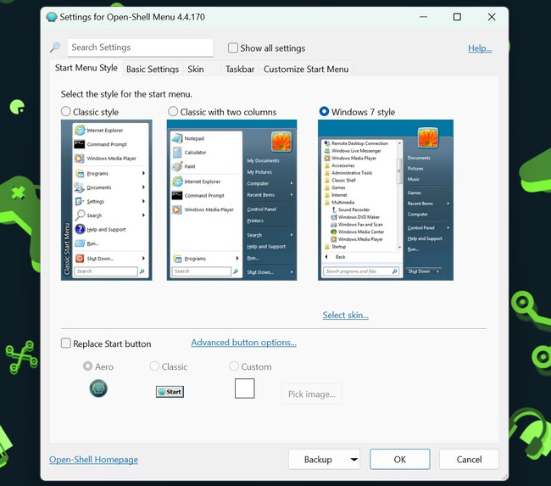Choose the Classic style radio button

[x=66, y=111]
